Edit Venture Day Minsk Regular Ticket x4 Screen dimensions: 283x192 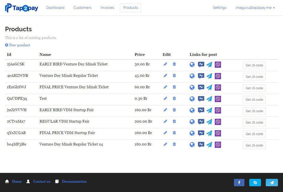[x=165, y=144]
